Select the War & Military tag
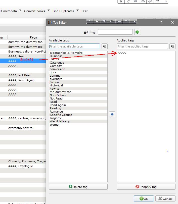Image resolution: width=178 pixels, height=204 pixels. [78, 121]
